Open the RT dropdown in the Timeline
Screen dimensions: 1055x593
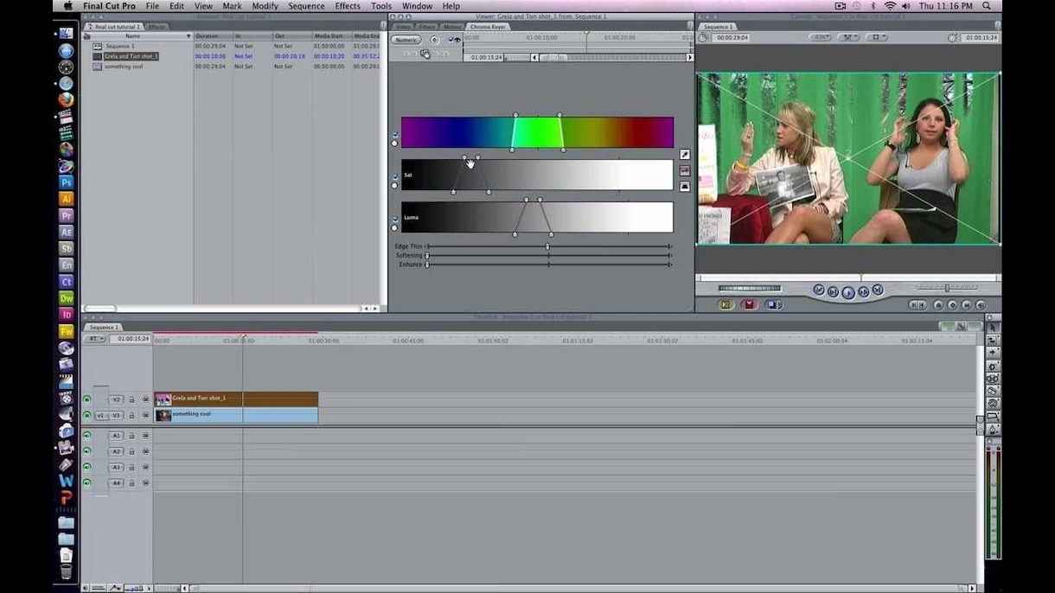click(x=95, y=339)
